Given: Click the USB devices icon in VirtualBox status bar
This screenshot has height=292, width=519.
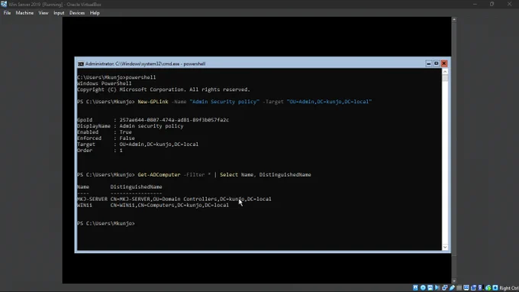Looking at the screenshot, I should pos(452,287).
